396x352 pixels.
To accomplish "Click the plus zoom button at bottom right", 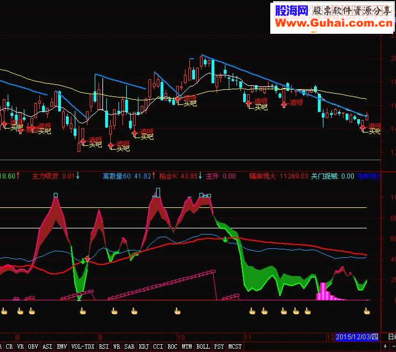I will (x=385, y=346).
